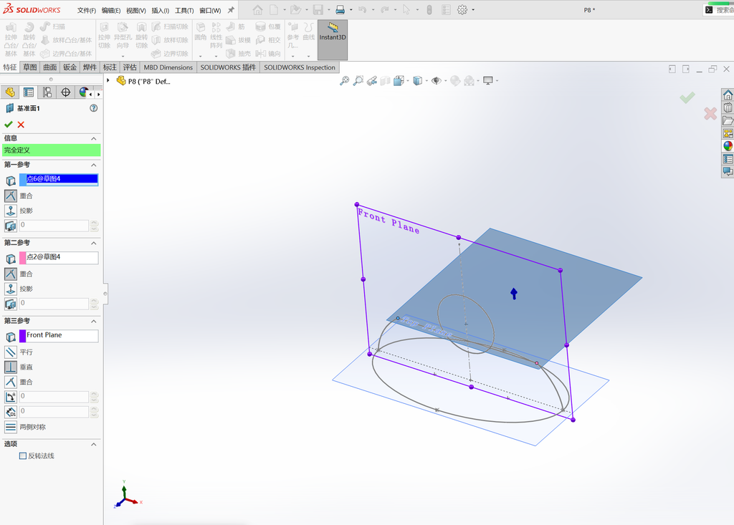Click the Previous View icon in the view toolbar
This screenshot has width=734, height=525.
pos(372,81)
